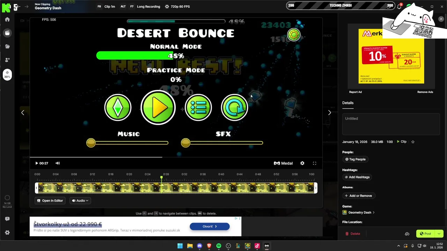Image resolution: width=447 pixels, height=251 pixels.
Task: Open Geometry Dash from taskbar
Action: tap(248, 246)
